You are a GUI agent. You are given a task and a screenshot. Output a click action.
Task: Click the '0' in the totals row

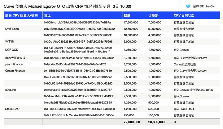pyautogui.click(x=175, y=122)
